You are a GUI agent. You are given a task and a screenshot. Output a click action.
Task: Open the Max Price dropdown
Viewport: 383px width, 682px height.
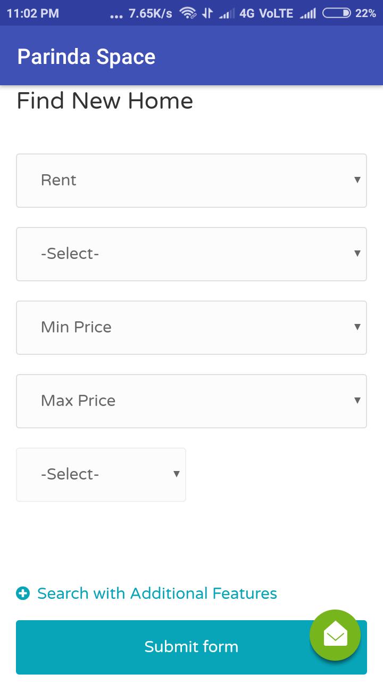tap(191, 401)
